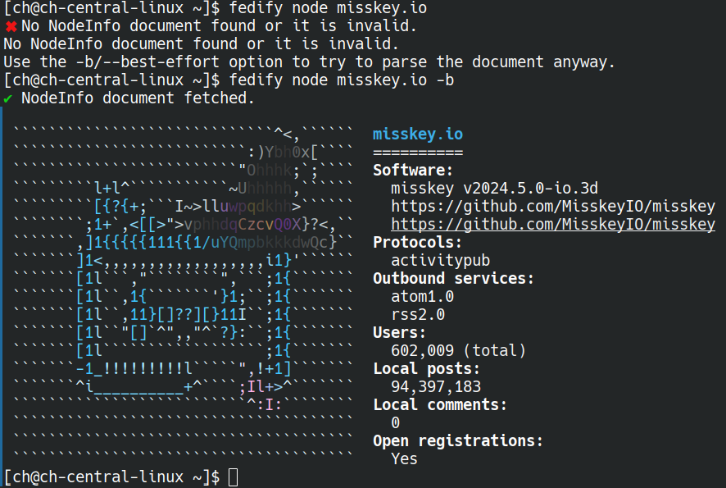This screenshot has height=488, width=726.
Task: Click the green checkmark success icon
Action: pos(8,98)
